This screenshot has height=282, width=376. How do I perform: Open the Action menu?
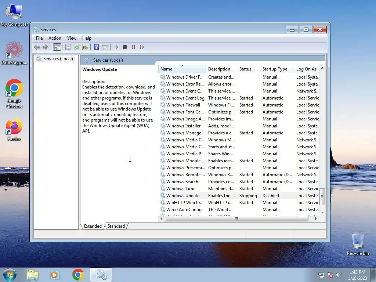click(55, 38)
